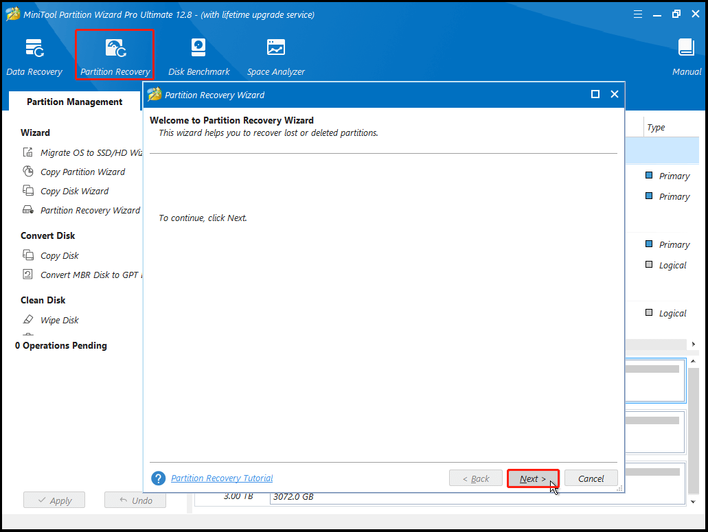Image resolution: width=708 pixels, height=532 pixels.
Task: Click the Convert Disk section heading
Action: [x=48, y=235]
